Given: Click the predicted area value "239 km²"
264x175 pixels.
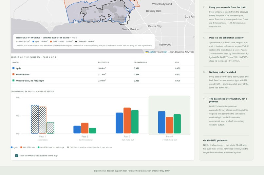Looking at the screenshot, I should tap(102, 80).
